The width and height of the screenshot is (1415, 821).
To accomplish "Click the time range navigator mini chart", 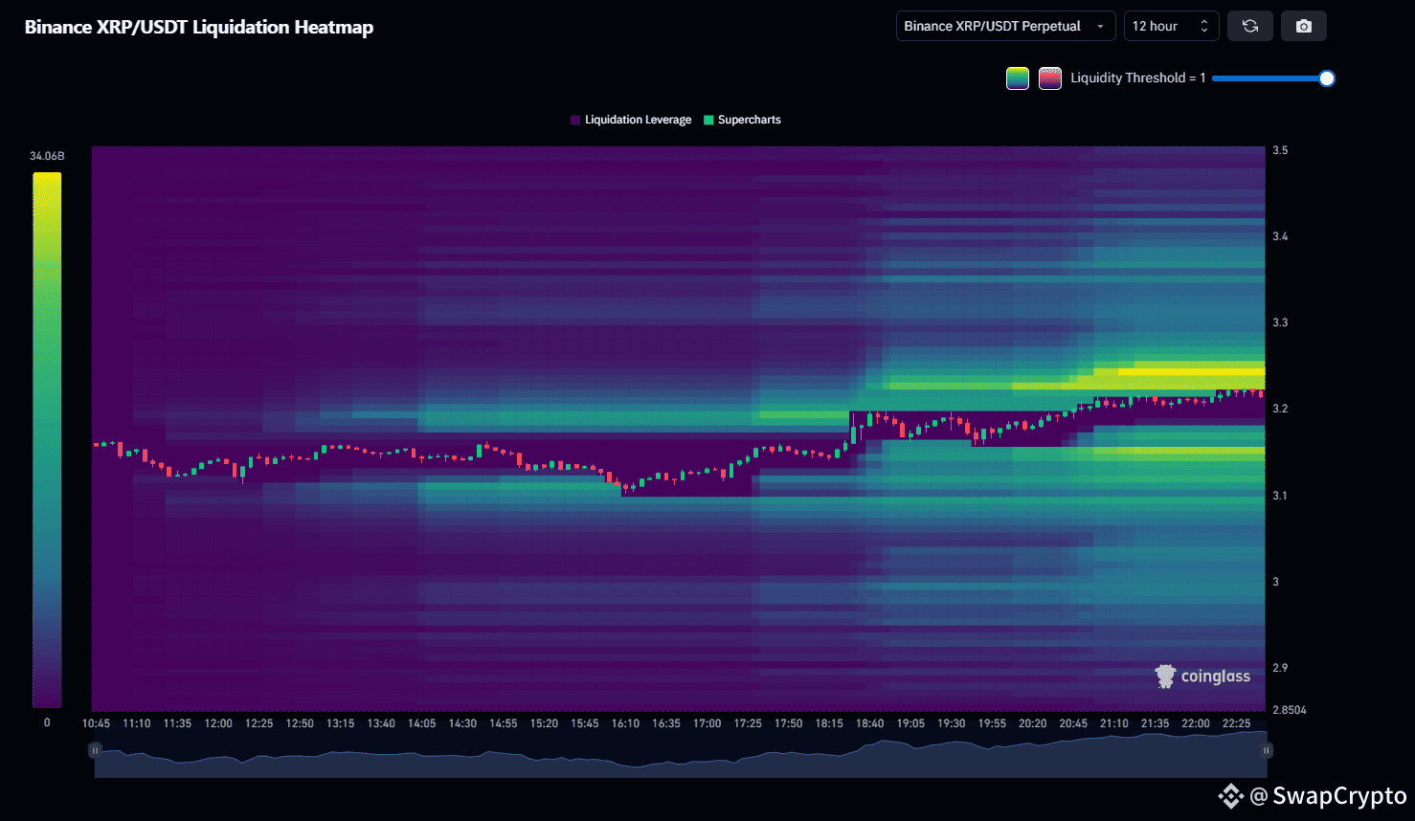I will coord(681,755).
